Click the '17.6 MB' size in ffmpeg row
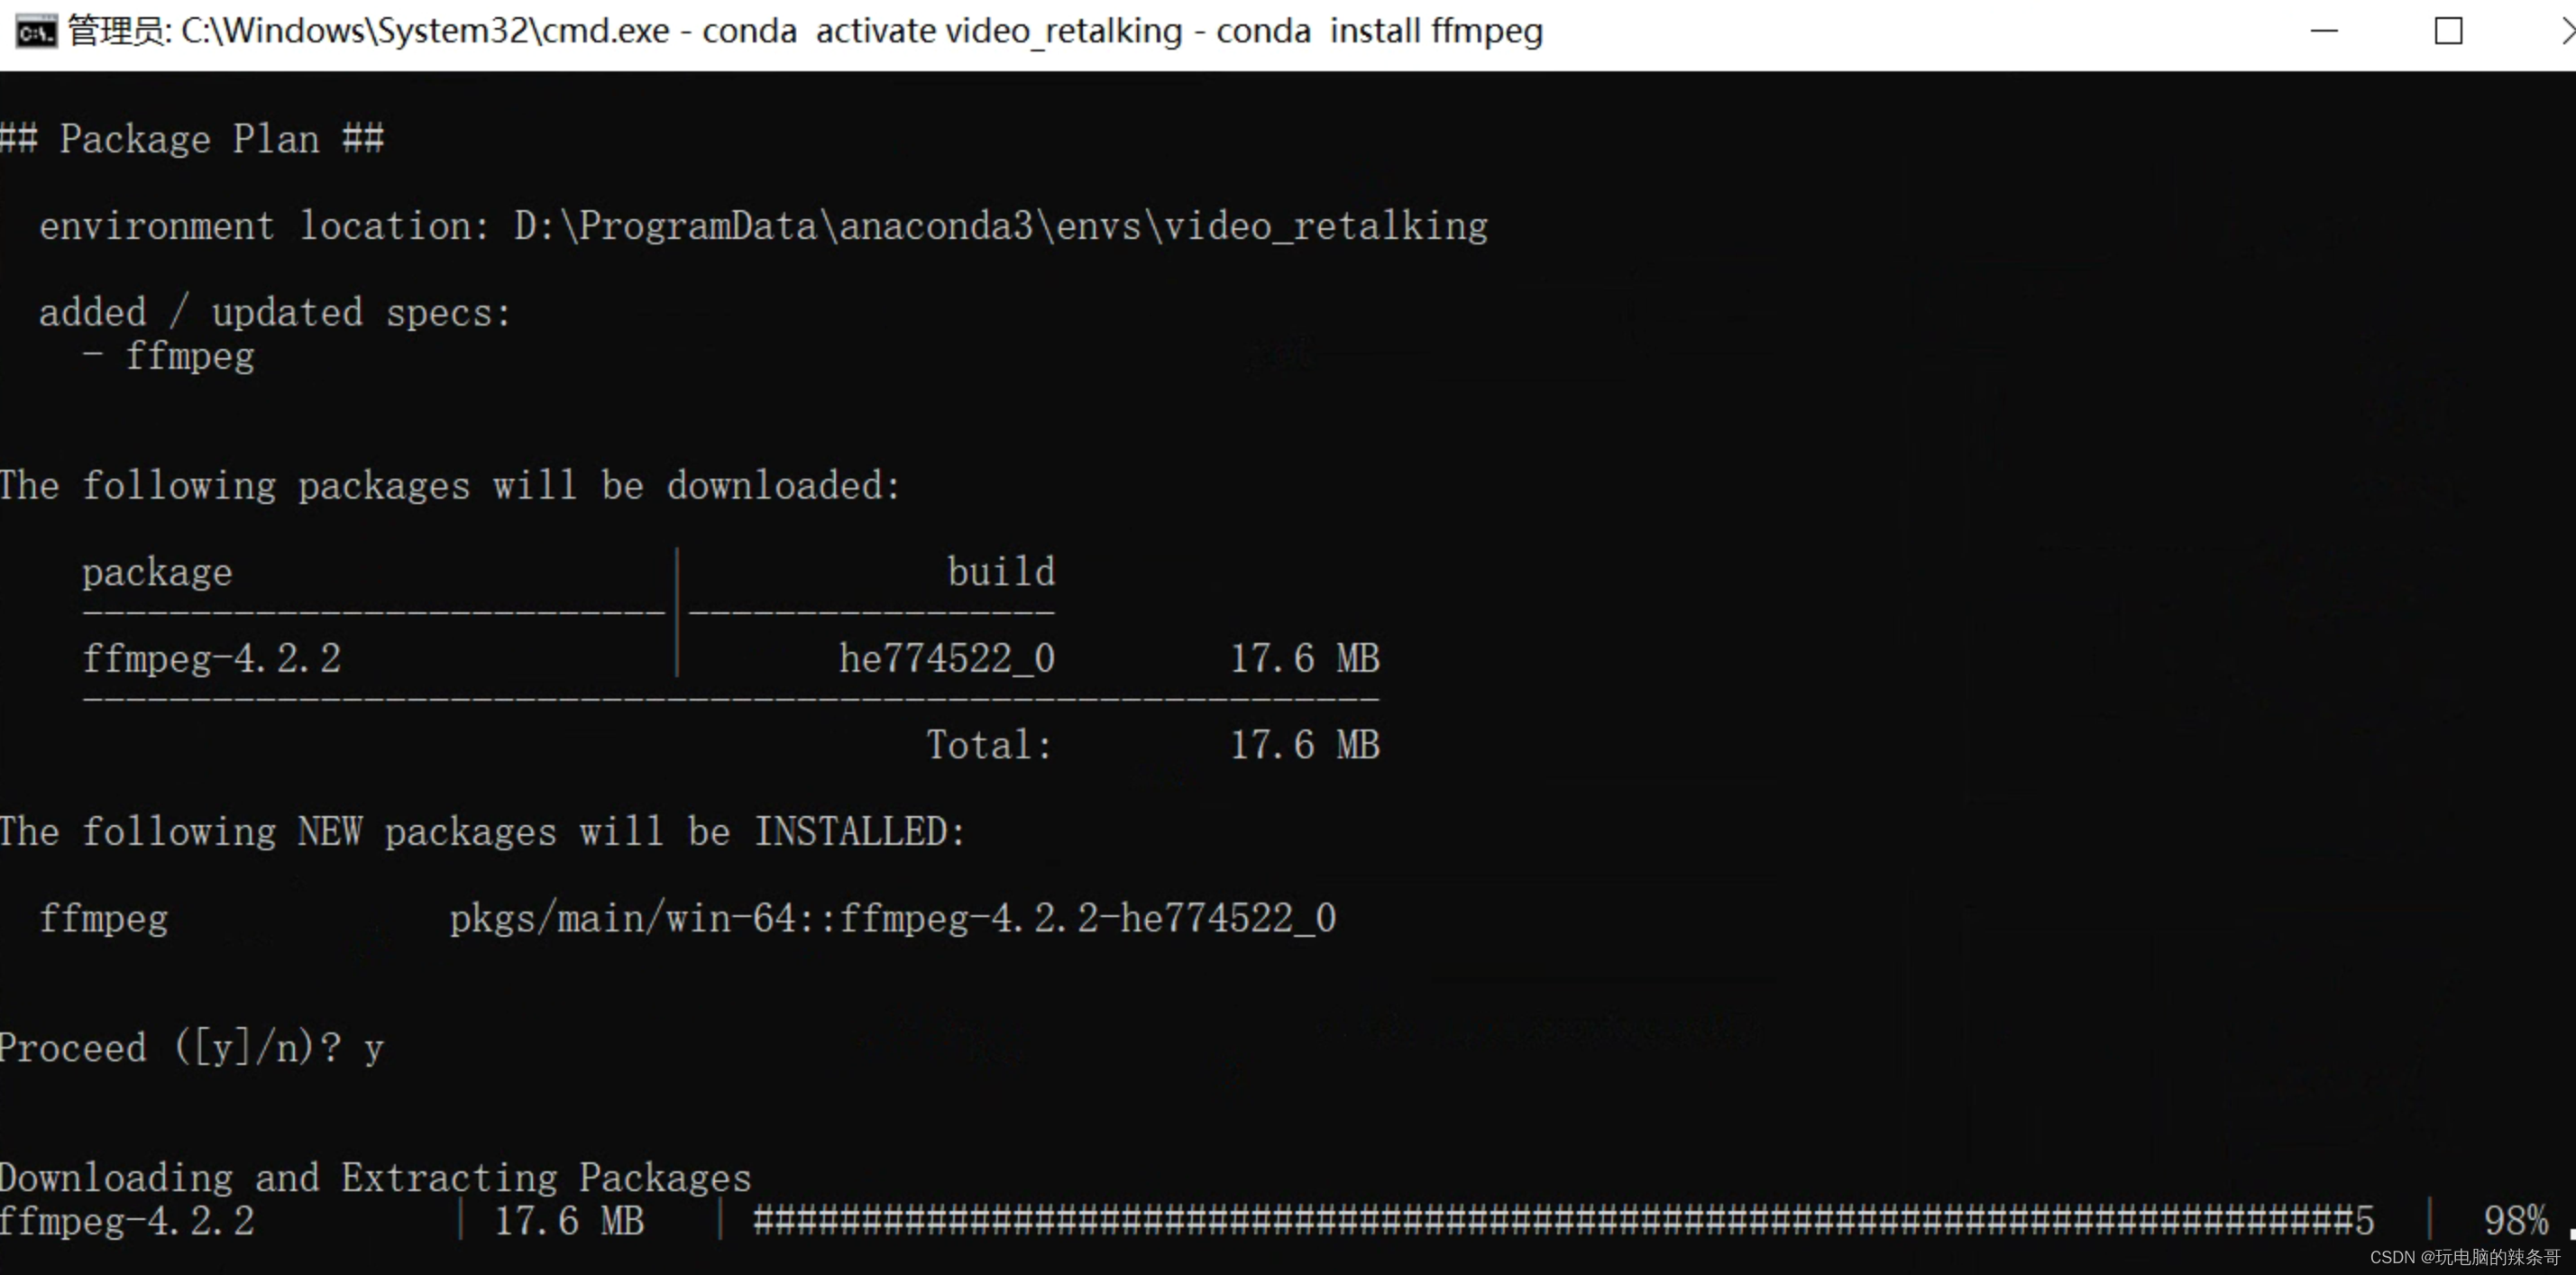 coord(1305,658)
